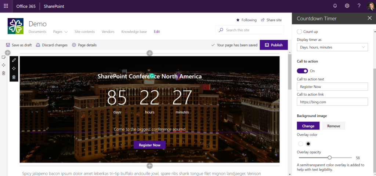Delete web part with the trash icon
The image size is (376, 176).
coord(14,77)
